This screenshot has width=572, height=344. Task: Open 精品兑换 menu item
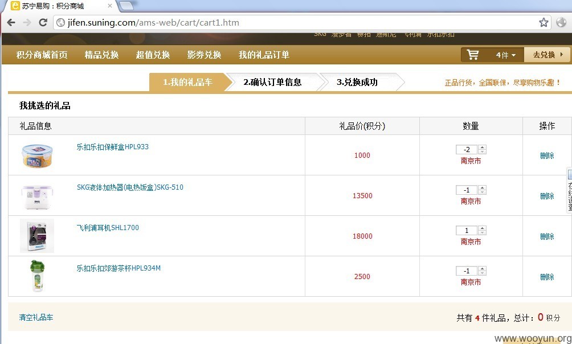[x=102, y=55]
